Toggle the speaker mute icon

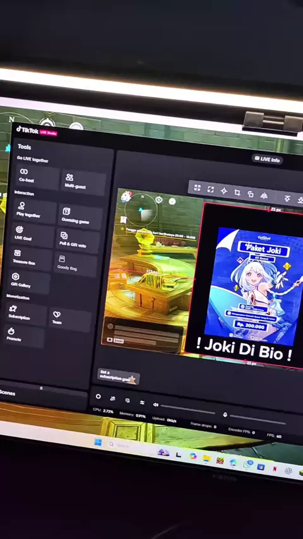click(x=156, y=405)
